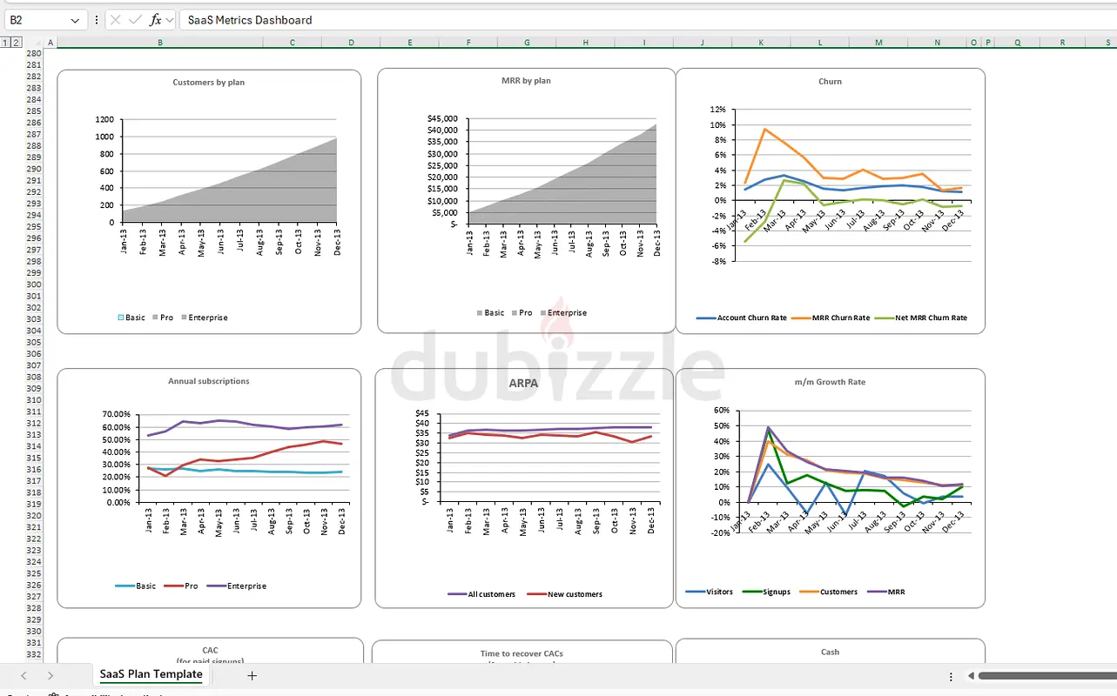Click the scroll left arrow of horizontal scrollbar
The height and width of the screenshot is (696, 1117).
(971, 675)
